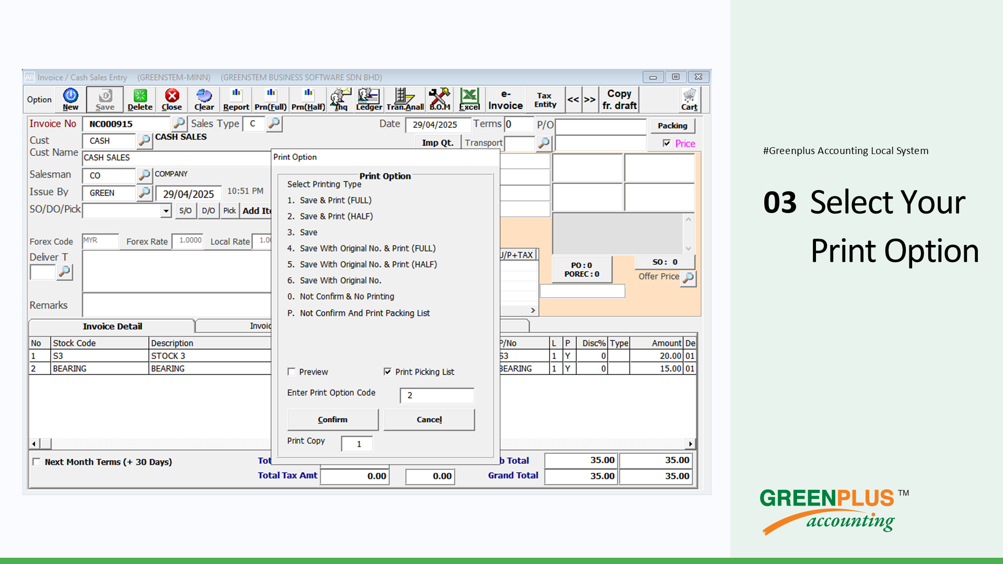Click the Prn(Full) print icon
The image size is (1003, 564).
[271, 99]
